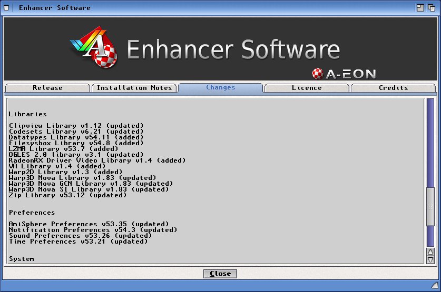Click the Enhancer Software window title text
The width and height of the screenshot is (441, 292).
tap(55, 8)
